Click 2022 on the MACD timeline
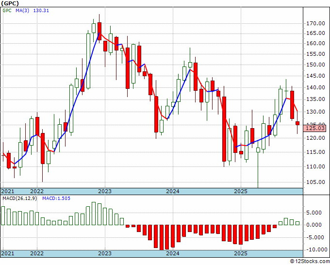The width and height of the screenshot is (330, 265). pyautogui.click(x=37, y=253)
